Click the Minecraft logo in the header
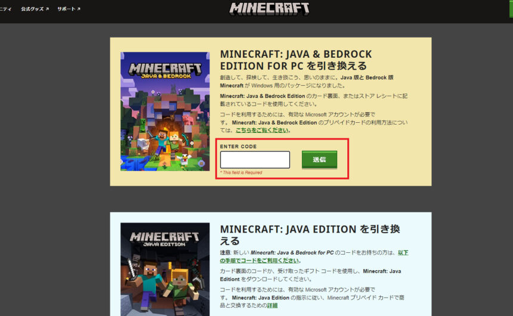 tap(269, 9)
